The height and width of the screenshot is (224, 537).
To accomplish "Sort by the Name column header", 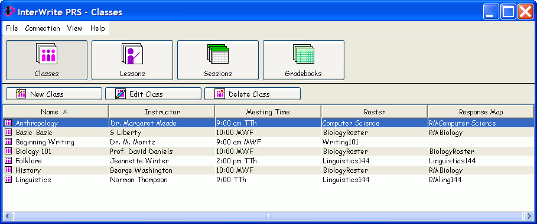I will point(56,111).
